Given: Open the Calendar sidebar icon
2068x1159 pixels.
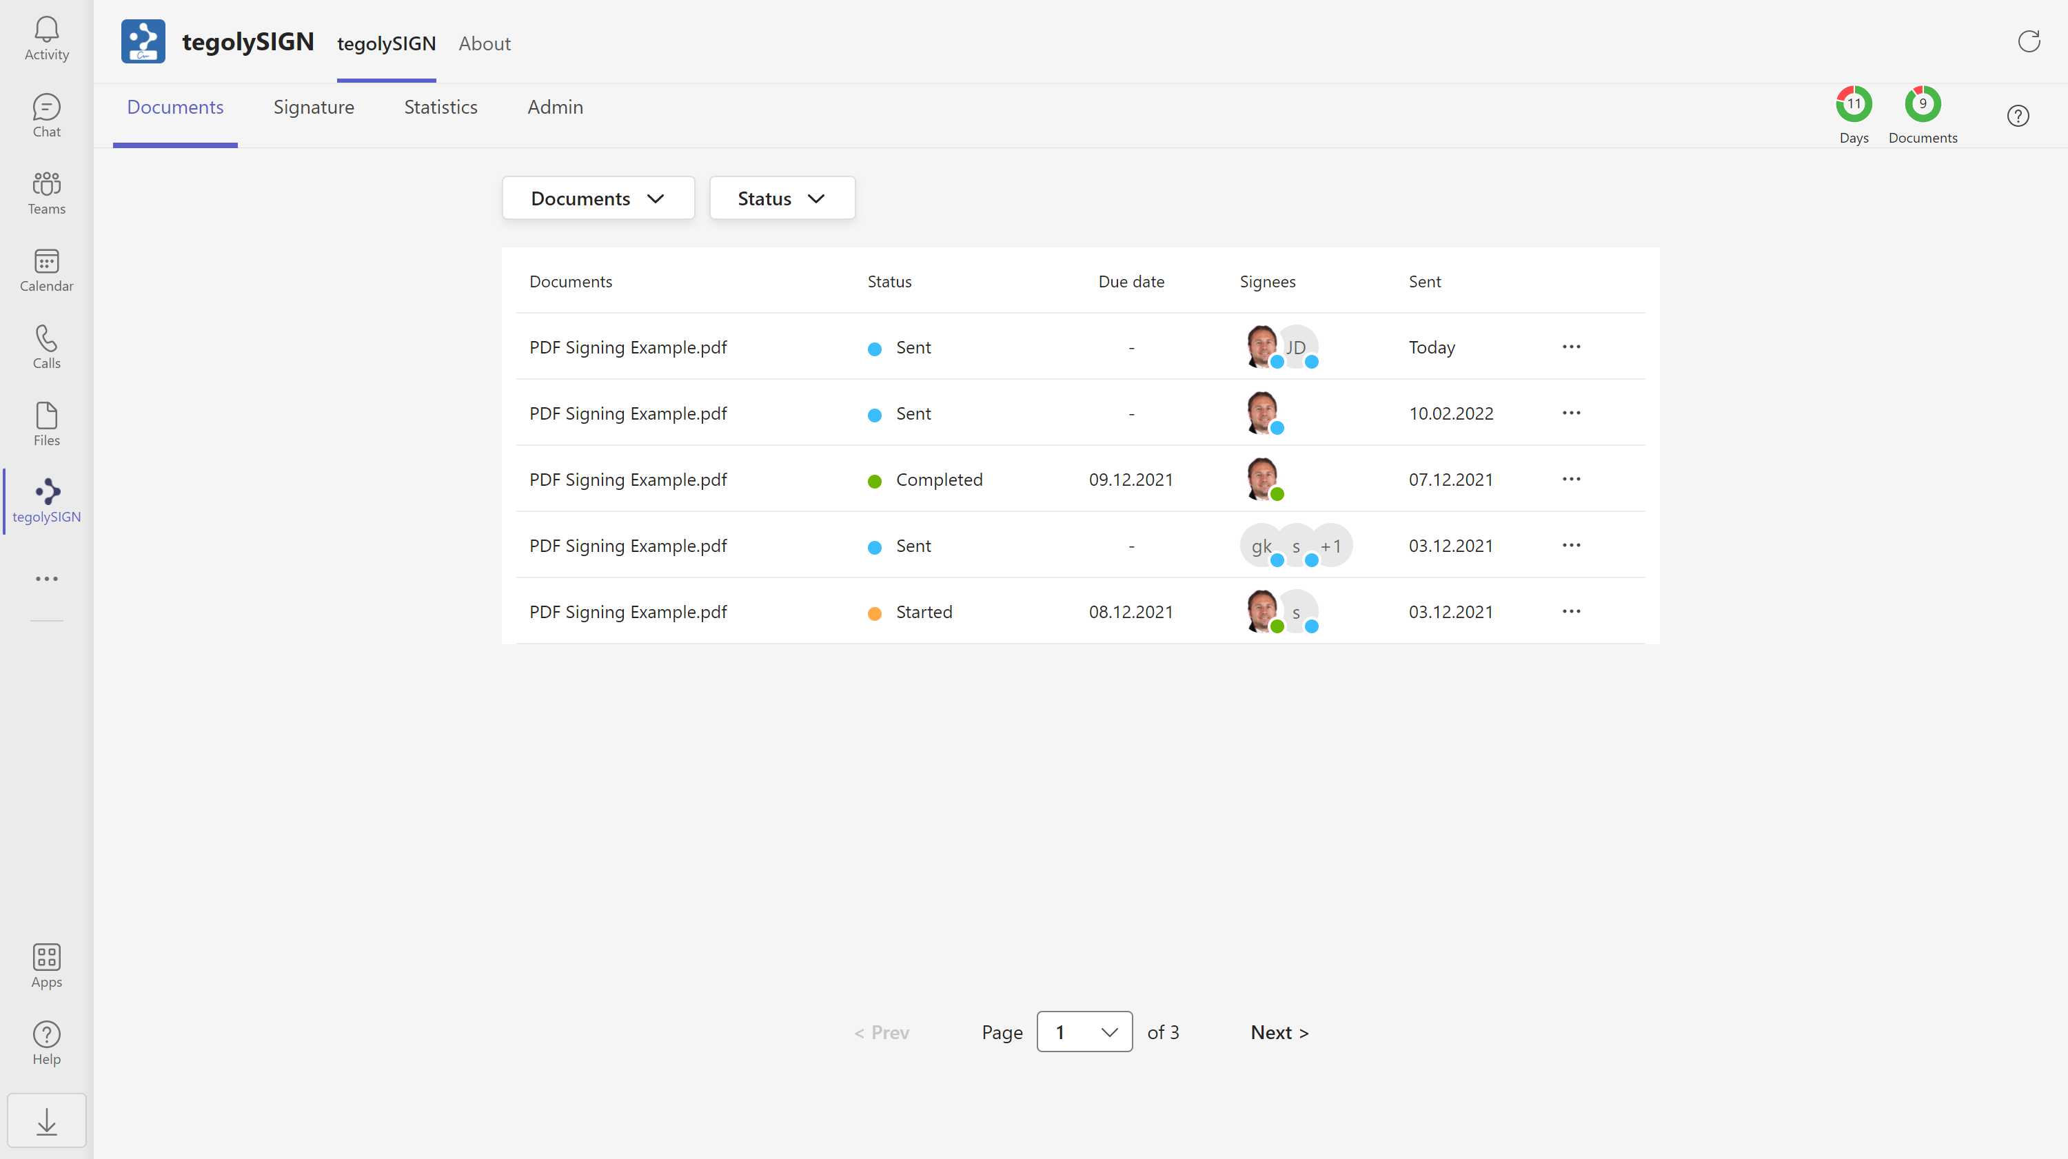Looking at the screenshot, I should coord(47,269).
